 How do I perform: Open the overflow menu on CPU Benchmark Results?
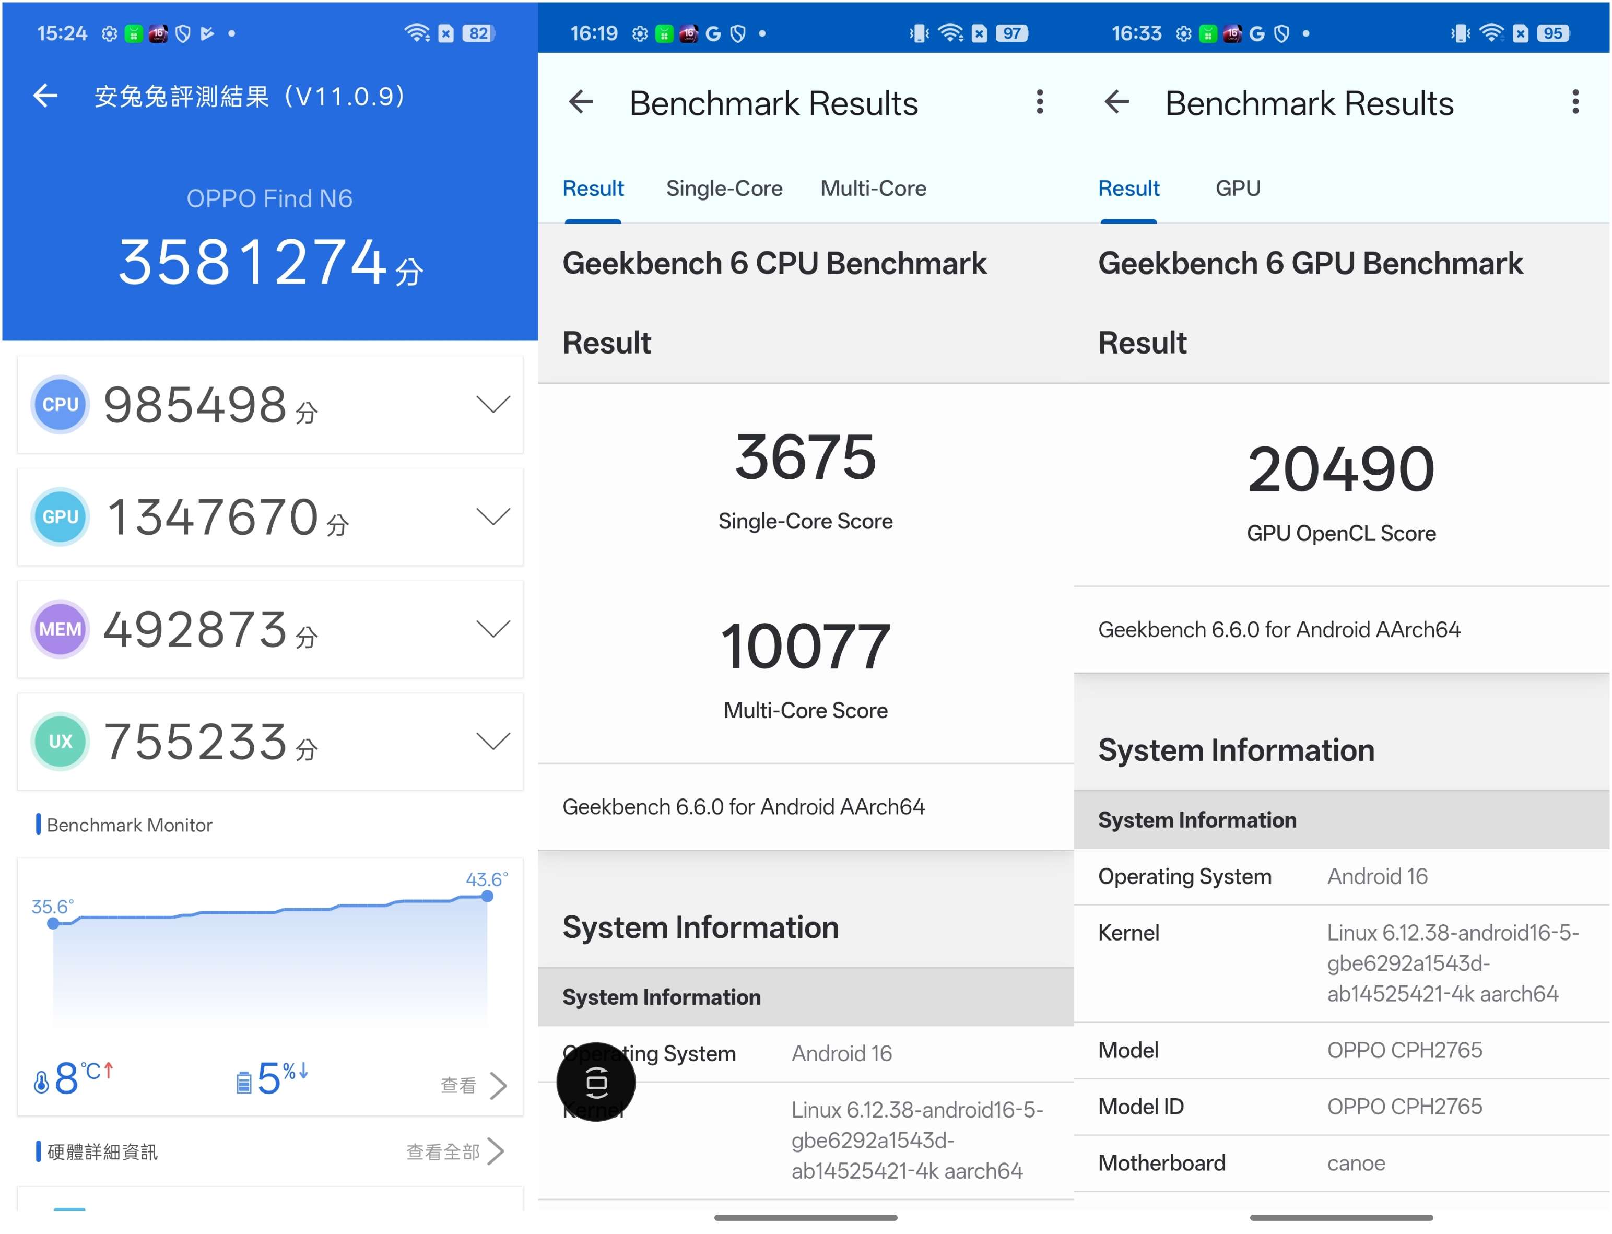coord(1040,102)
